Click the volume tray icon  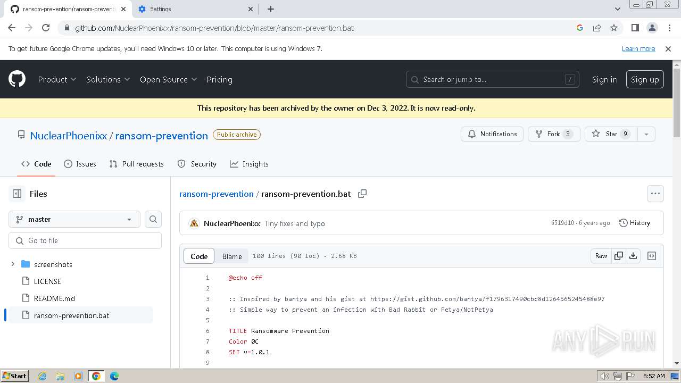[604, 376]
